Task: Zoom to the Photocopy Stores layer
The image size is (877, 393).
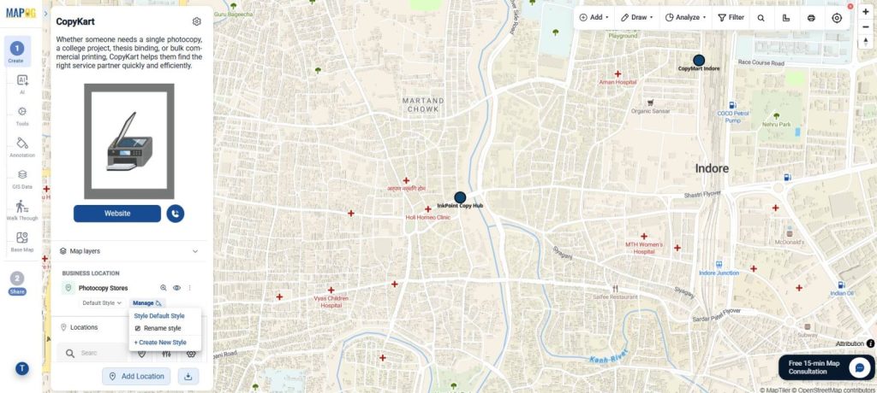Action: [x=164, y=288]
